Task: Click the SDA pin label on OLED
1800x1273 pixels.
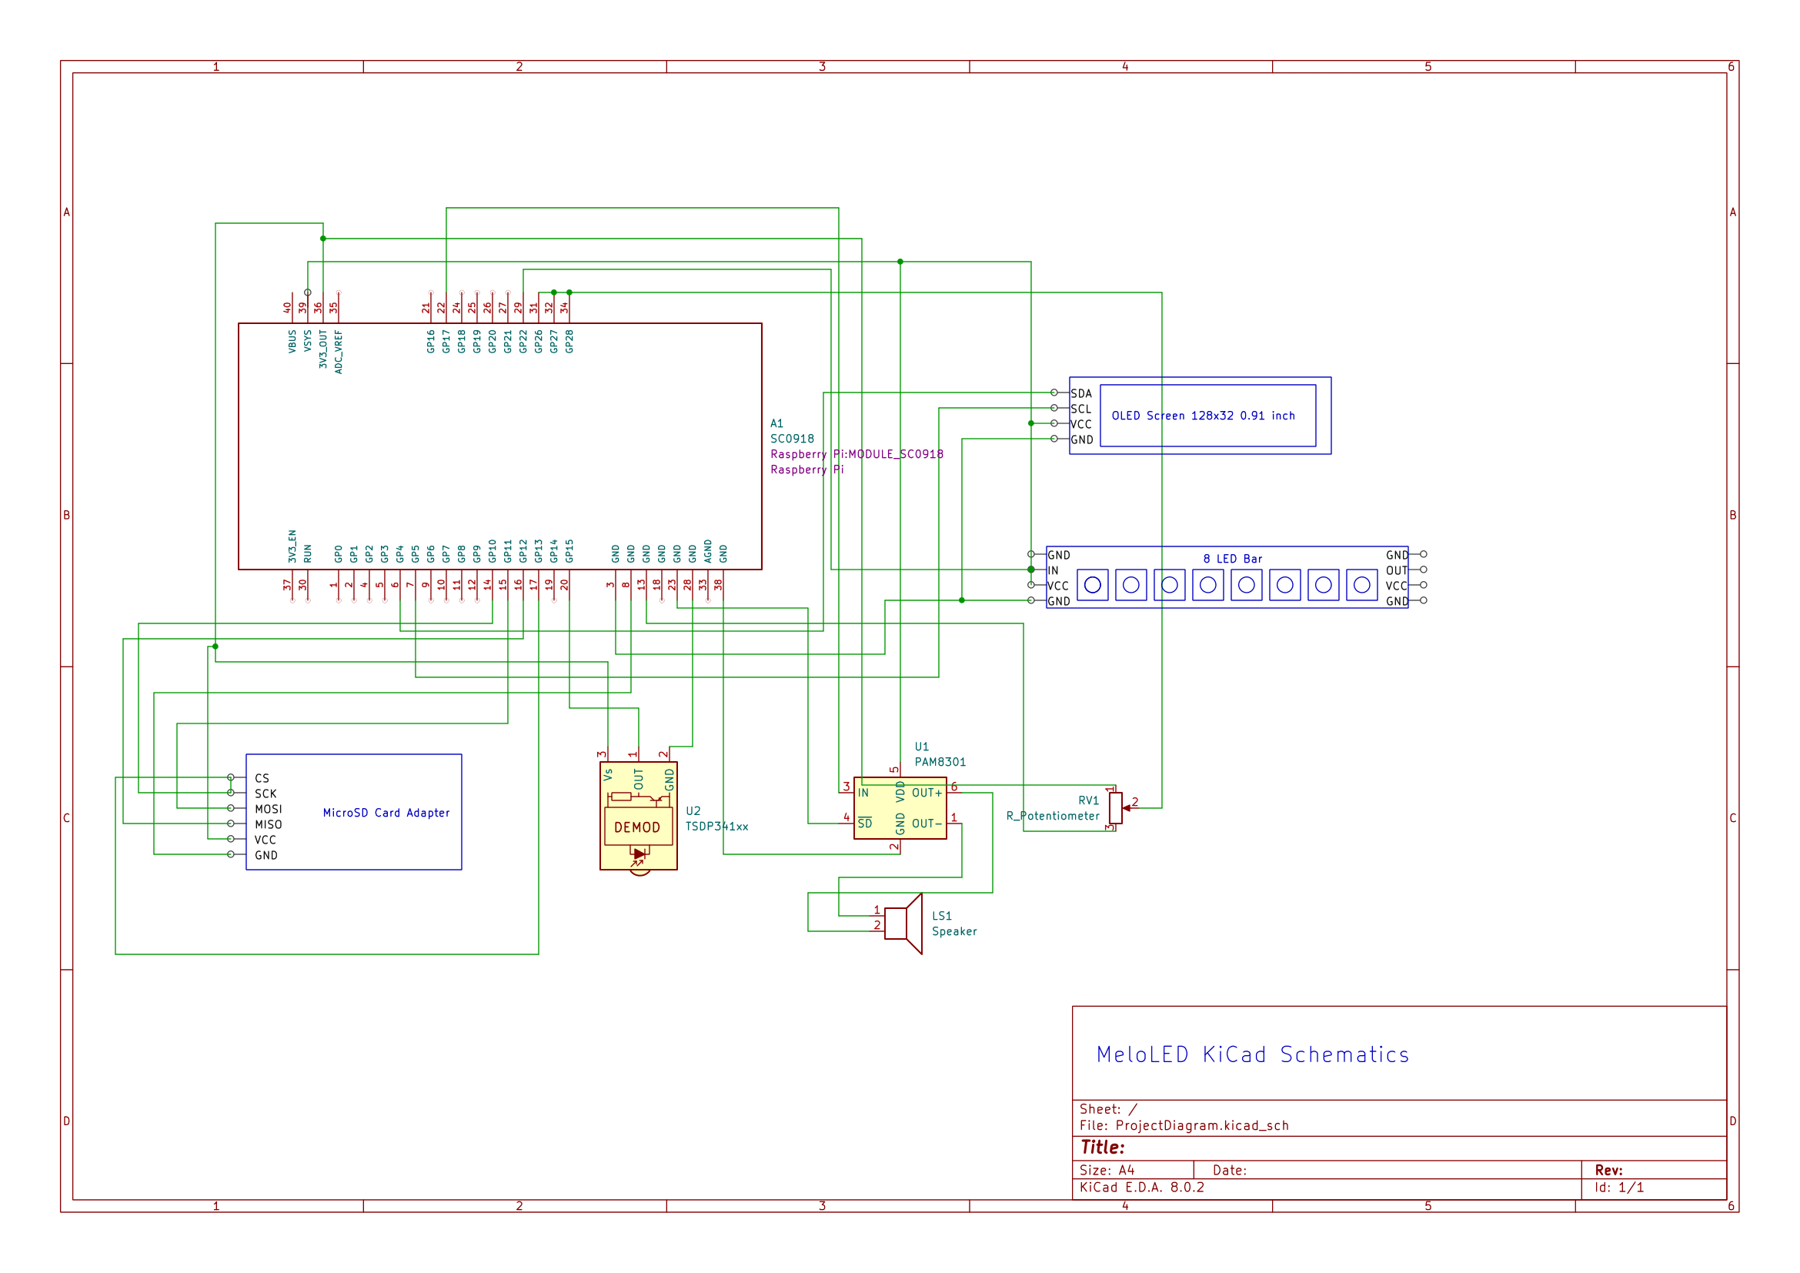Action: click(x=1081, y=393)
